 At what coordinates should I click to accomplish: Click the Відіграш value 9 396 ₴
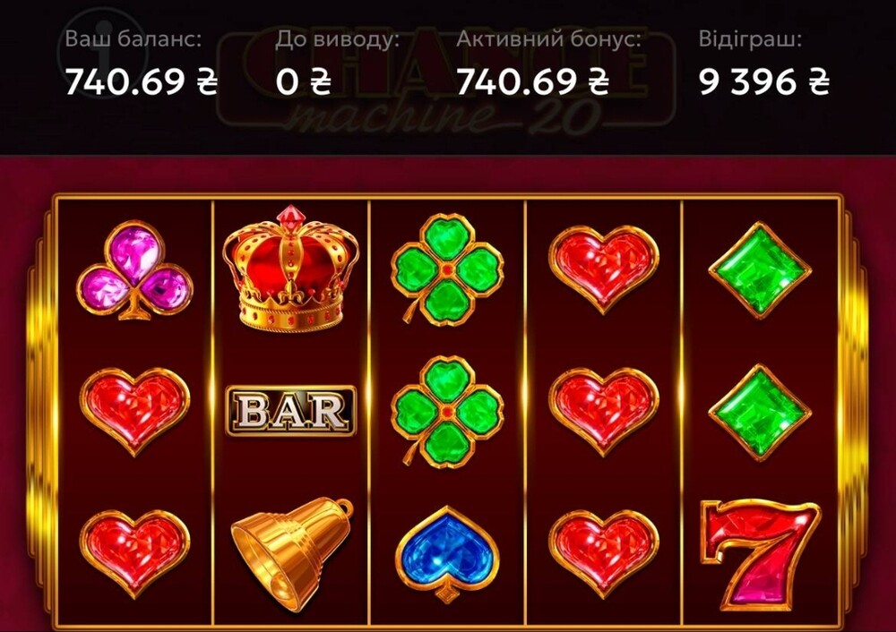tap(764, 81)
